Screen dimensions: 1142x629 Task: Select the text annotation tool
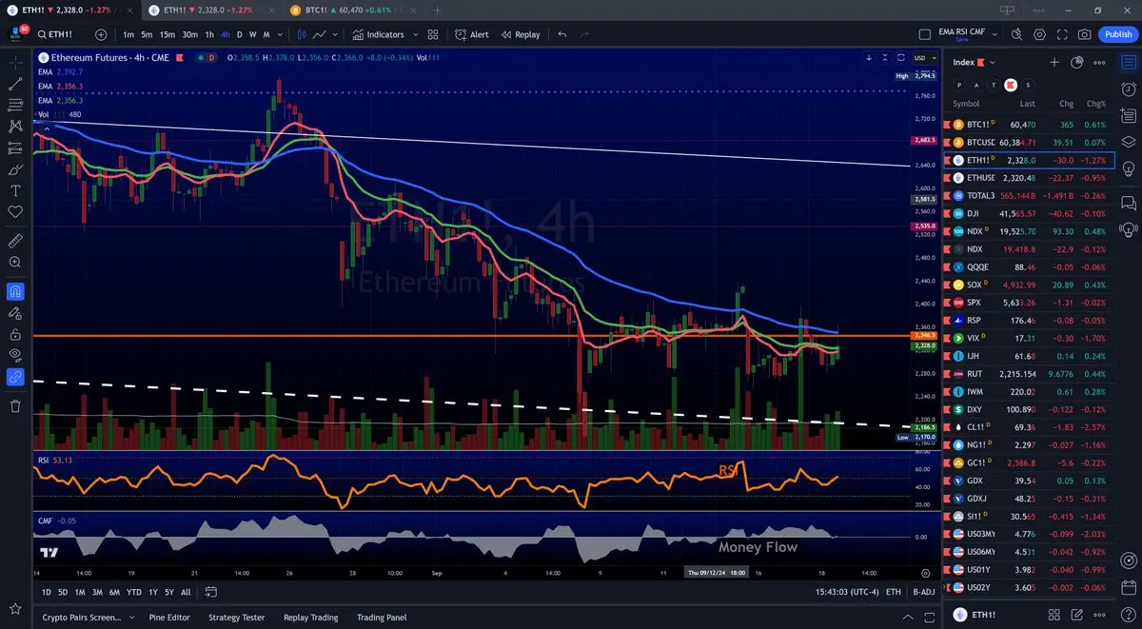(x=15, y=189)
